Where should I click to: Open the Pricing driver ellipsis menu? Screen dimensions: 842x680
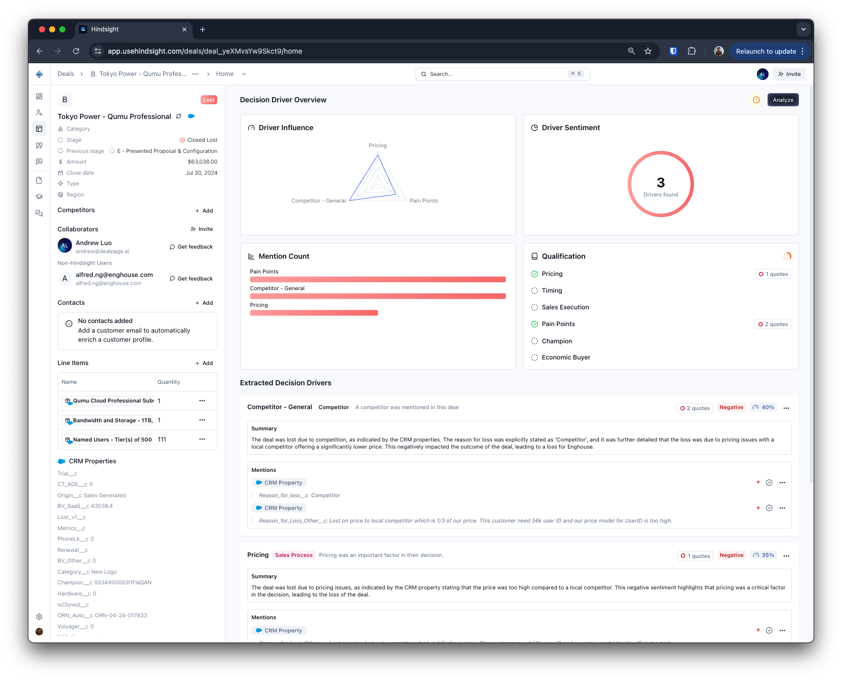point(786,555)
